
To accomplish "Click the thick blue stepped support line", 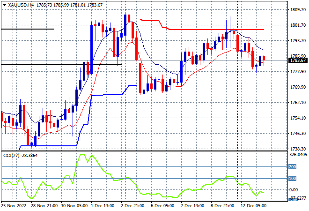I will [106, 95].
